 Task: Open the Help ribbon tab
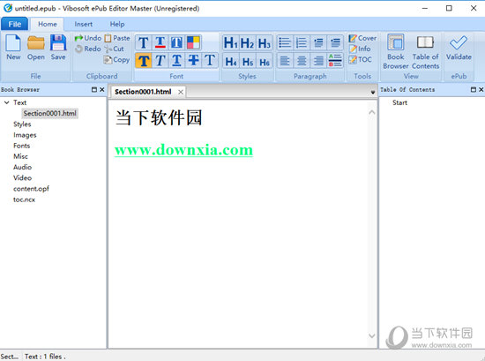[x=117, y=24]
